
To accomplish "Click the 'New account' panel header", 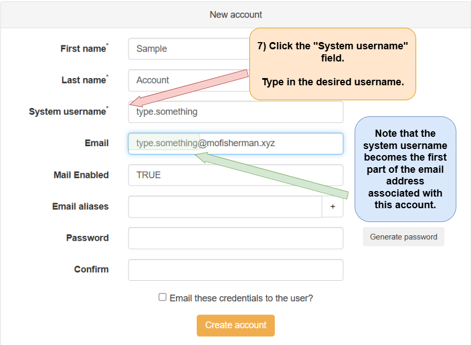I will [x=235, y=14].
